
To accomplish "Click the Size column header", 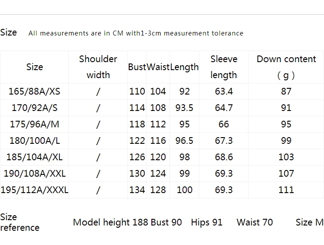I will 35,67.
